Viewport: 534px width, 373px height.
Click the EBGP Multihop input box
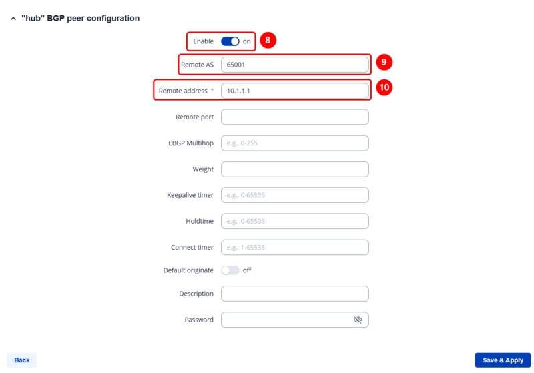click(x=294, y=143)
